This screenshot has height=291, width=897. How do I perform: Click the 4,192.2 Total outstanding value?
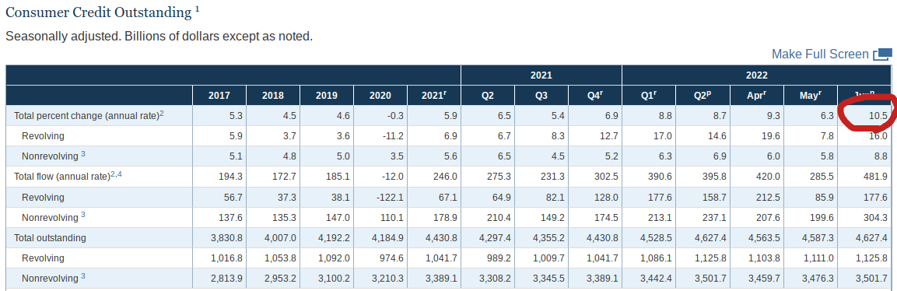tap(334, 238)
